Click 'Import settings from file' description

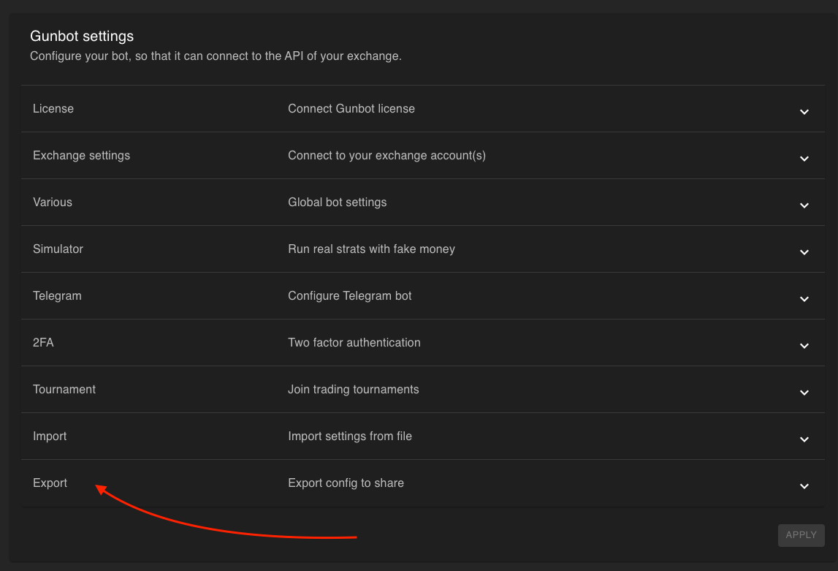pos(349,436)
